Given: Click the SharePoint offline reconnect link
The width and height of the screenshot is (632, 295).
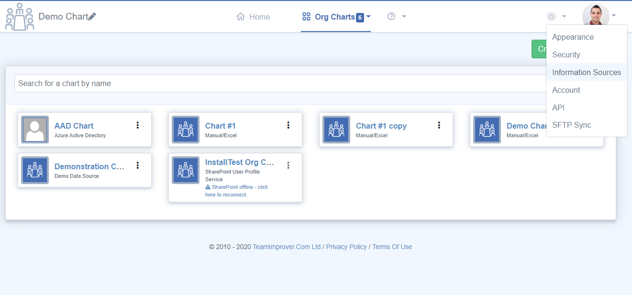Looking at the screenshot, I should 236,191.
